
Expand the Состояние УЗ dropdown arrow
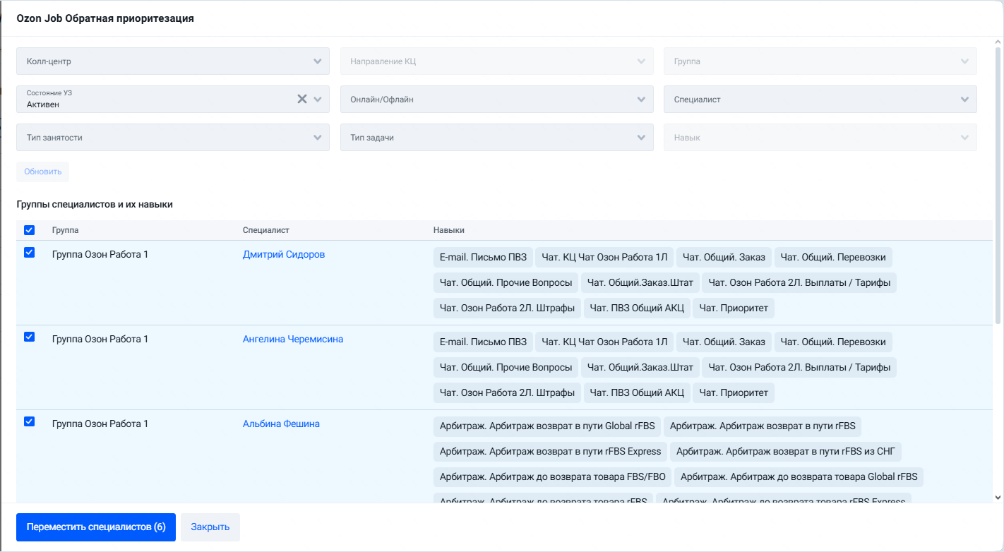(x=318, y=100)
